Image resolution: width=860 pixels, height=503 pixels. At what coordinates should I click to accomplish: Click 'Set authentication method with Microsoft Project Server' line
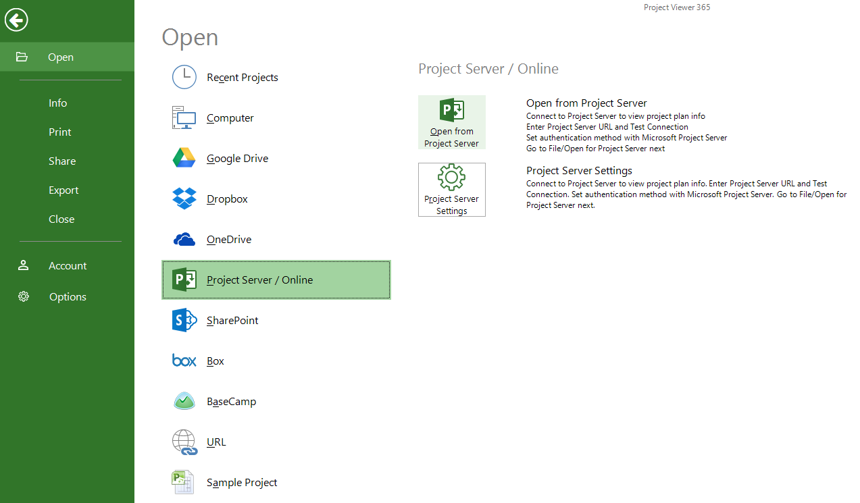click(627, 137)
